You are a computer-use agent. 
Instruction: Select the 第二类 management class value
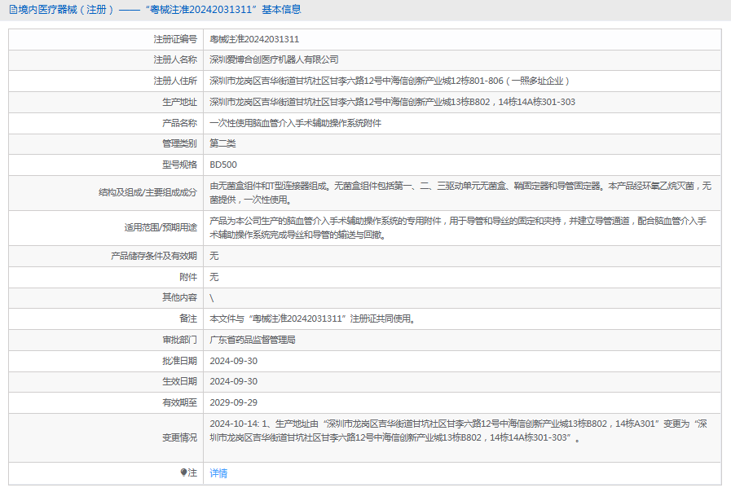point(222,143)
